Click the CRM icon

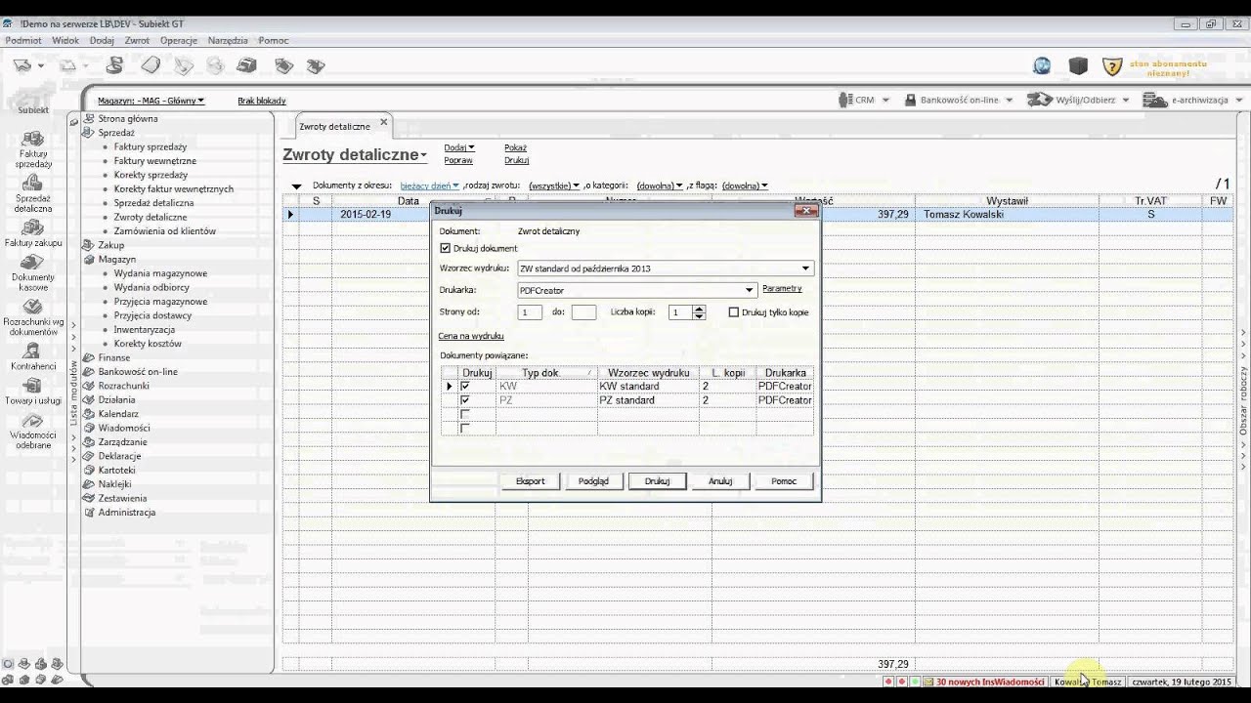(x=845, y=100)
